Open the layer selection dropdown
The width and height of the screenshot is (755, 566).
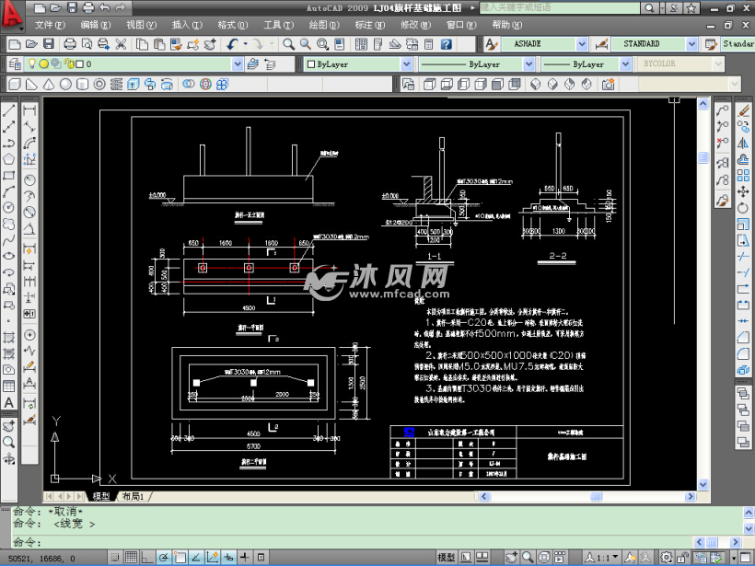[x=238, y=64]
